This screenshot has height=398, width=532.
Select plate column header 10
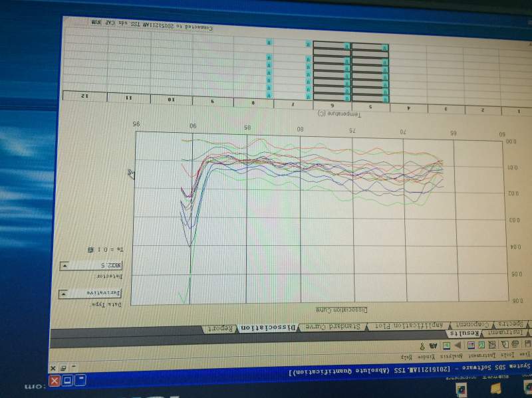pos(172,99)
